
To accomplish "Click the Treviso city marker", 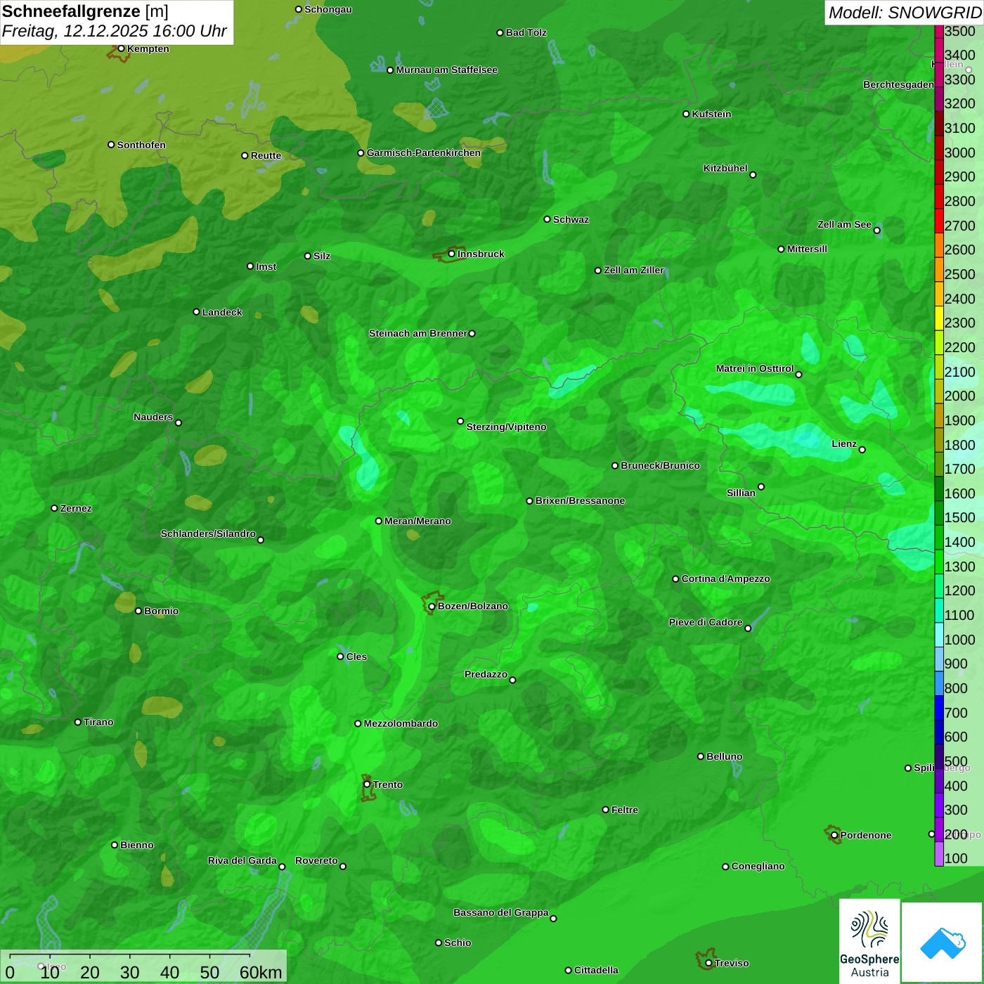I will pos(708,963).
